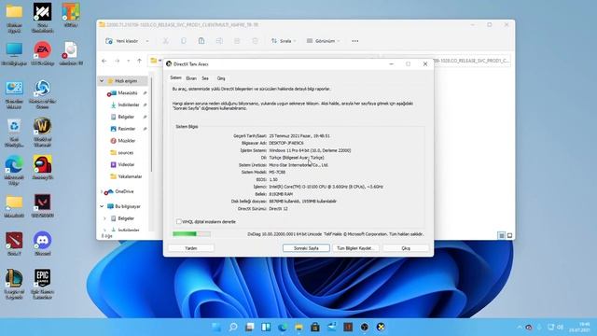Image resolution: width=597 pixels, height=336 pixels.
Task: Open Yeni klasör dropdown in File Explorer
Action: (147, 41)
